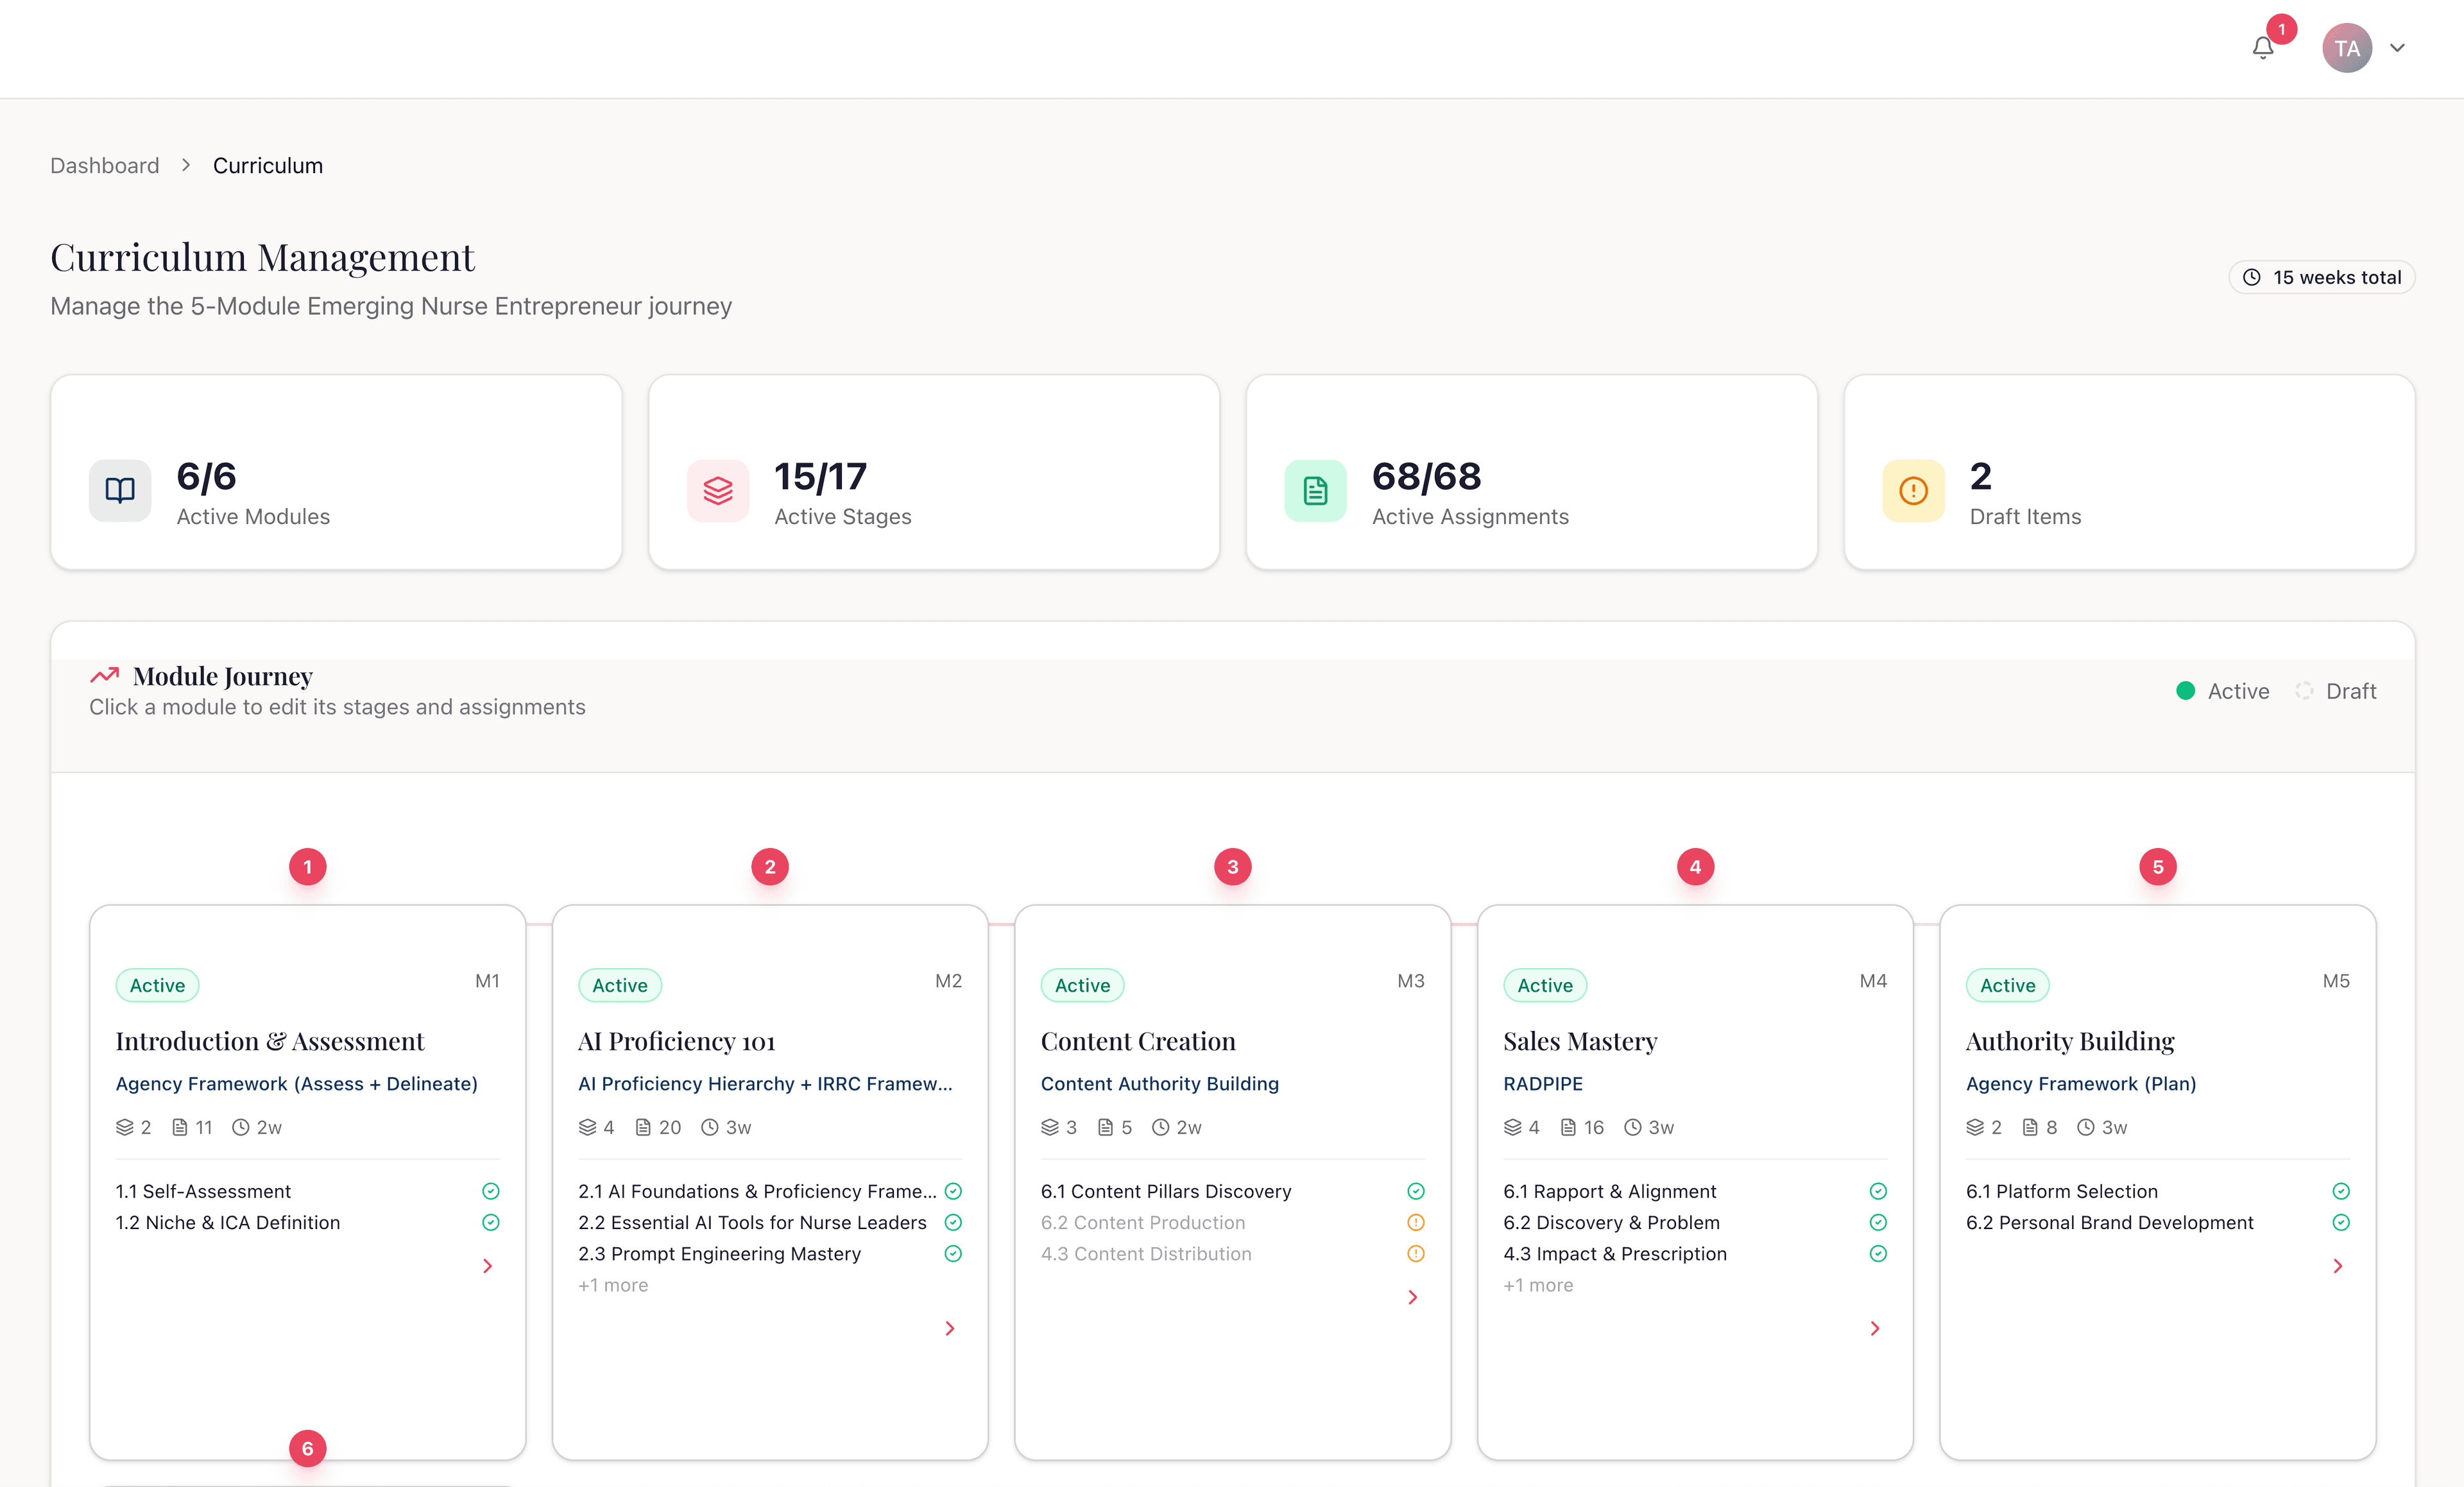Screen dimensions: 2464x1487
Task: Open Authority Building module via chevron arrow
Action: pos(2337,1266)
